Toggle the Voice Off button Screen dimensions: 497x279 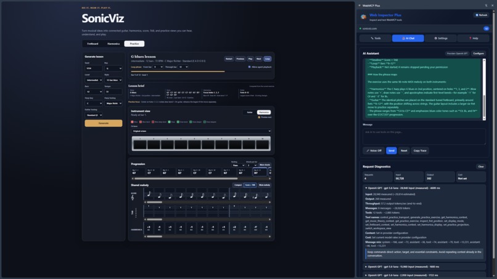coord(374,151)
